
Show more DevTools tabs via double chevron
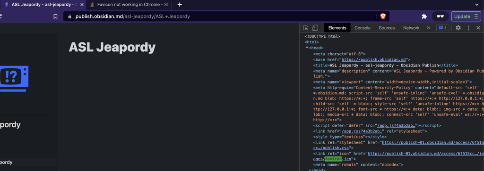click(x=428, y=28)
